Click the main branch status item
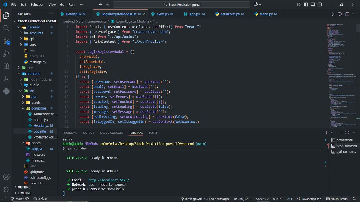Viewport: 360px width, 202px height. (18, 199)
